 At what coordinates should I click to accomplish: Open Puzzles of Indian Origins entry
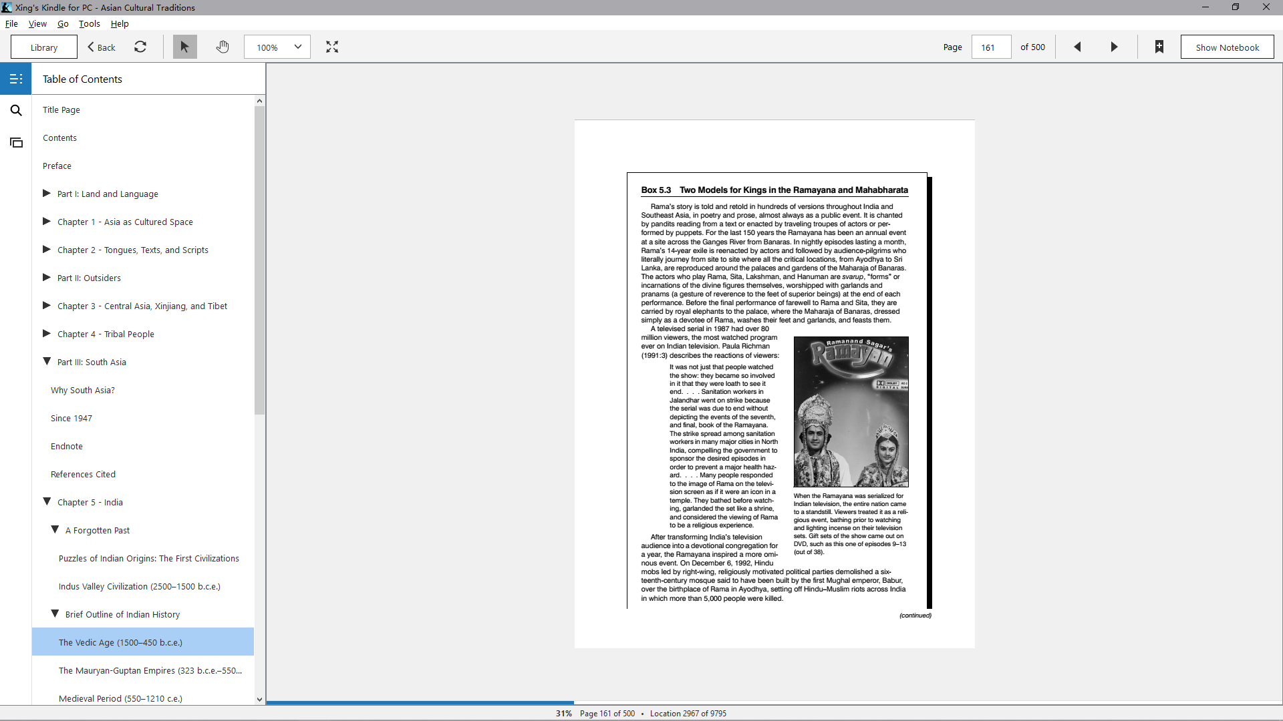point(148,558)
